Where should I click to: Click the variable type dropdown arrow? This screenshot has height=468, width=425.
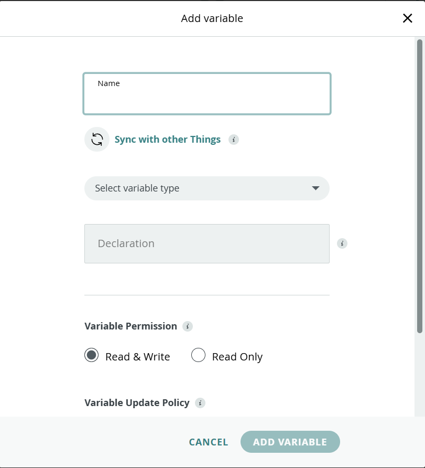[315, 188]
